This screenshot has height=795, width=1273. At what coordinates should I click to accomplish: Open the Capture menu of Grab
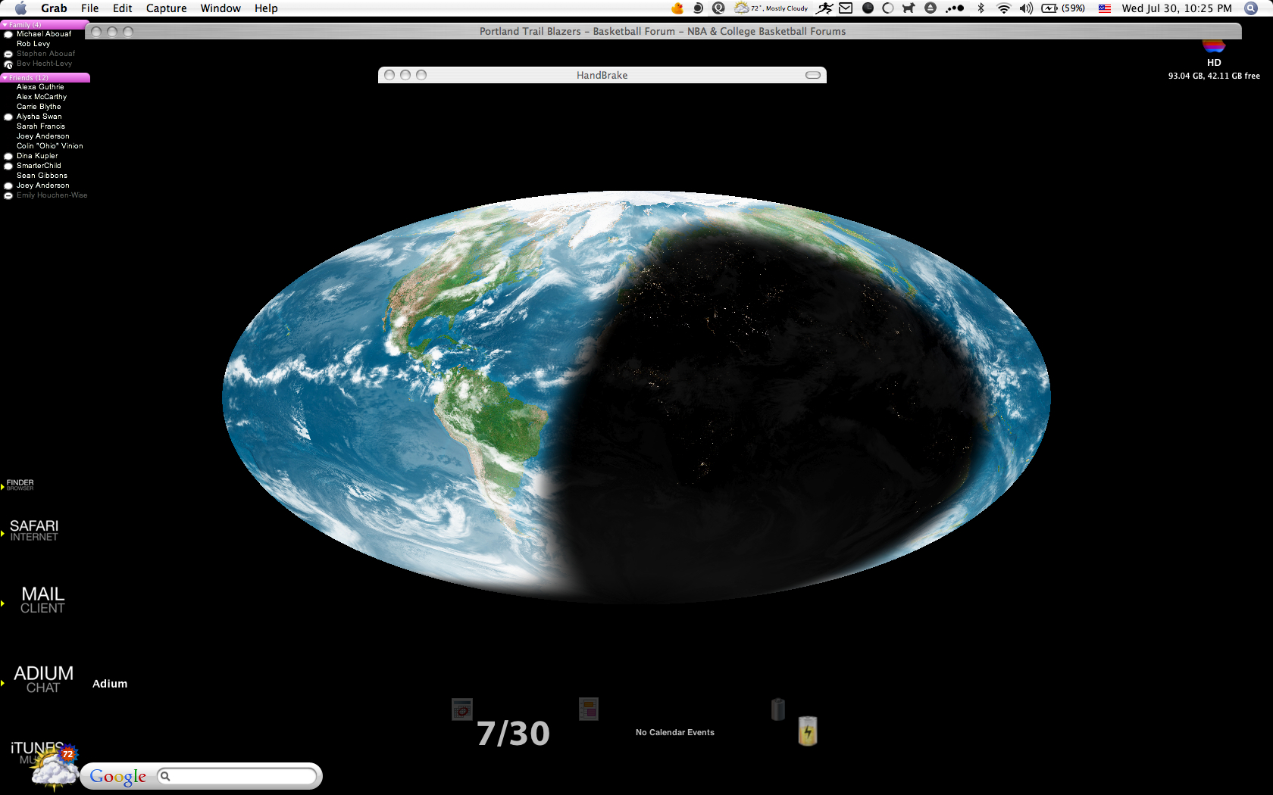166,8
